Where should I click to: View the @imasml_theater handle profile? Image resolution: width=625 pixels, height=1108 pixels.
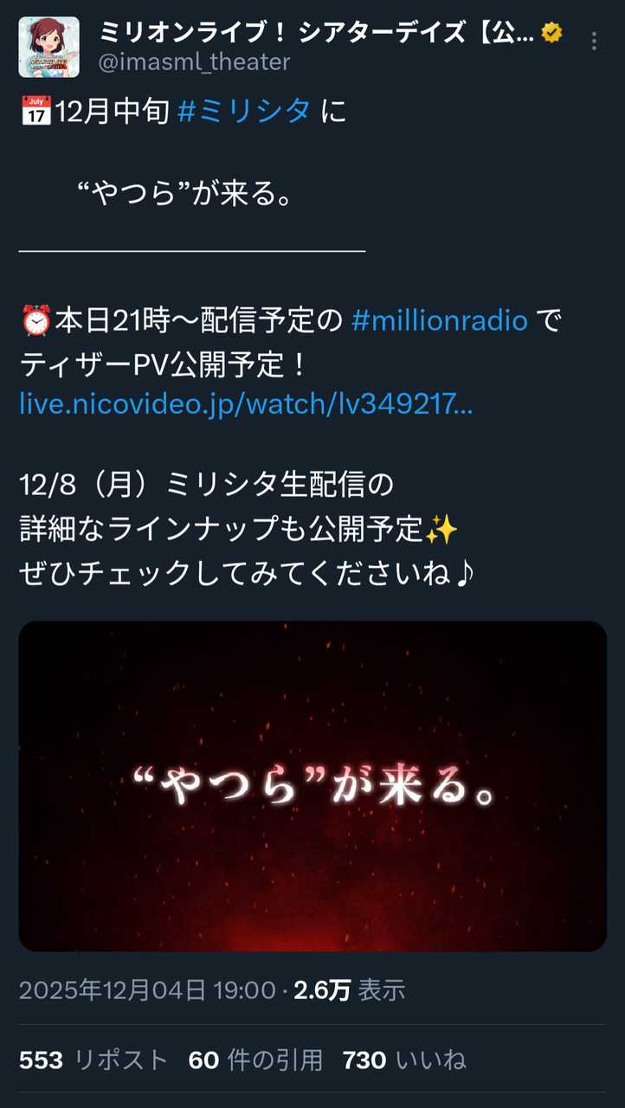pyautogui.click(x=195, y=61)
